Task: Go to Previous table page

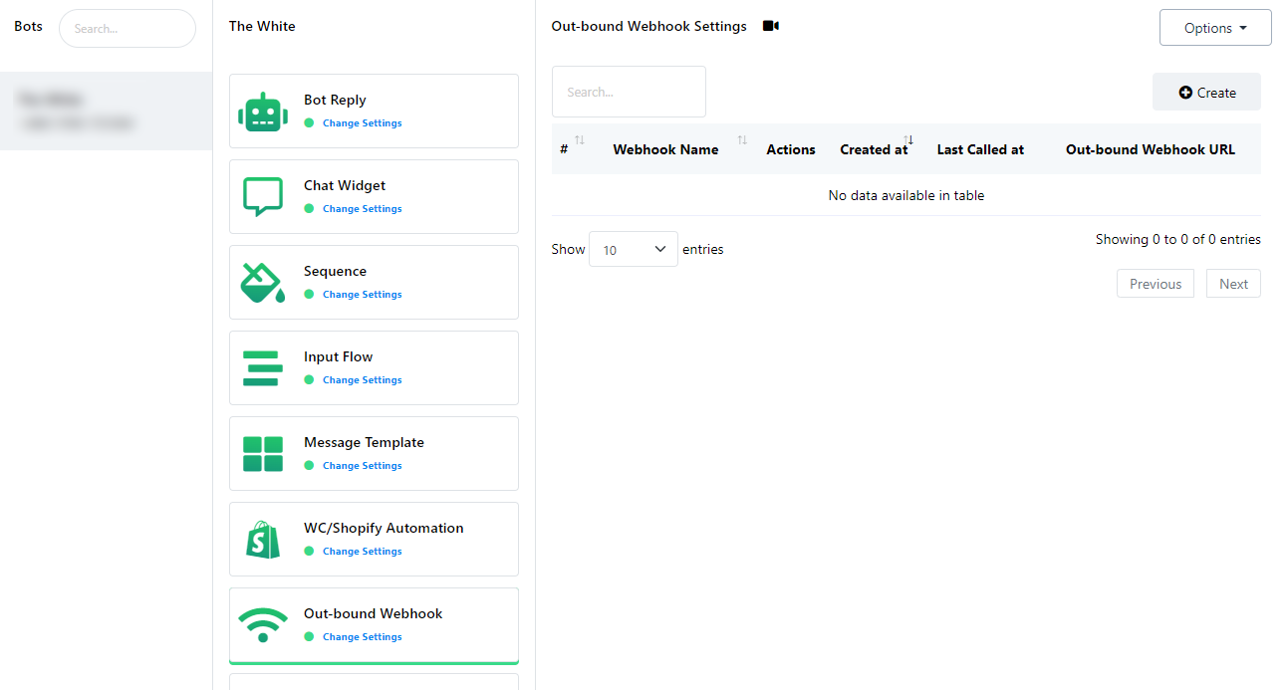Action: [1155, 284]
